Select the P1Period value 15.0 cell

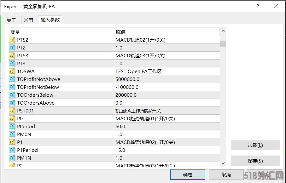coord(121,150)
